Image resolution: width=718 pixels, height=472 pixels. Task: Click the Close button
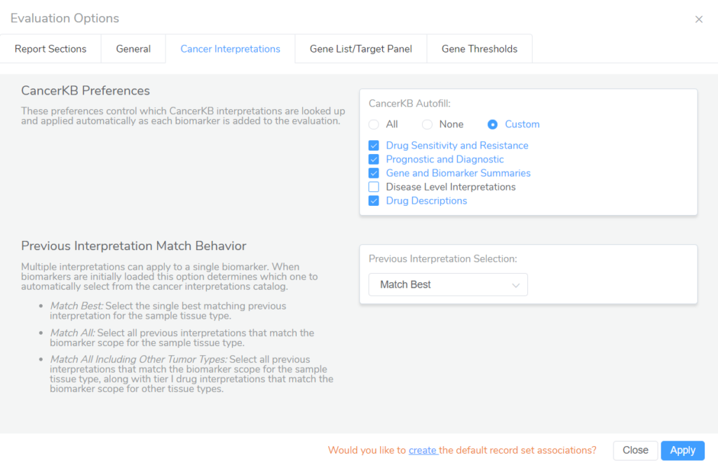point(635,450)
